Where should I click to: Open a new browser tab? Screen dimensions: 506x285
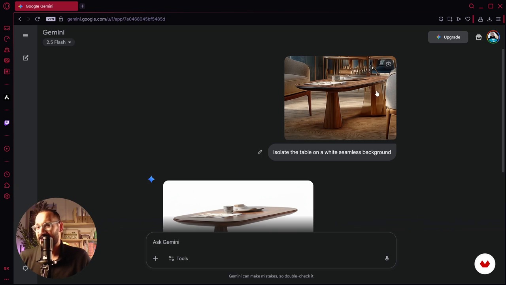[x=82, y=6]
